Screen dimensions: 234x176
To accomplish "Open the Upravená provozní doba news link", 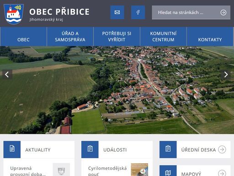I will click(28, 171).
